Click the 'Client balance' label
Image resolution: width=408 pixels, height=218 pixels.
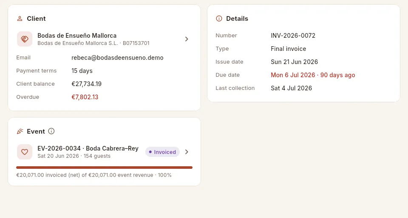click(35, 84)
